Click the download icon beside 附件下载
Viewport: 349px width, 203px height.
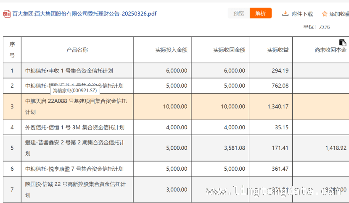tap(285, 14)
